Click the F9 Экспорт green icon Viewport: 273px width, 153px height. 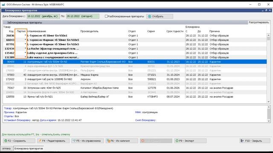177,141
